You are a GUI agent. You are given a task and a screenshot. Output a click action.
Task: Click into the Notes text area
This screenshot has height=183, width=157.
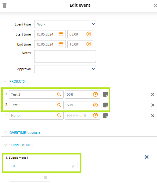coord(65,56)
